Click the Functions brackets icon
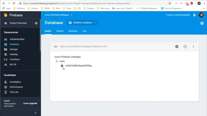The width and height of the screenshot is (207, 116). click(5, 59)
